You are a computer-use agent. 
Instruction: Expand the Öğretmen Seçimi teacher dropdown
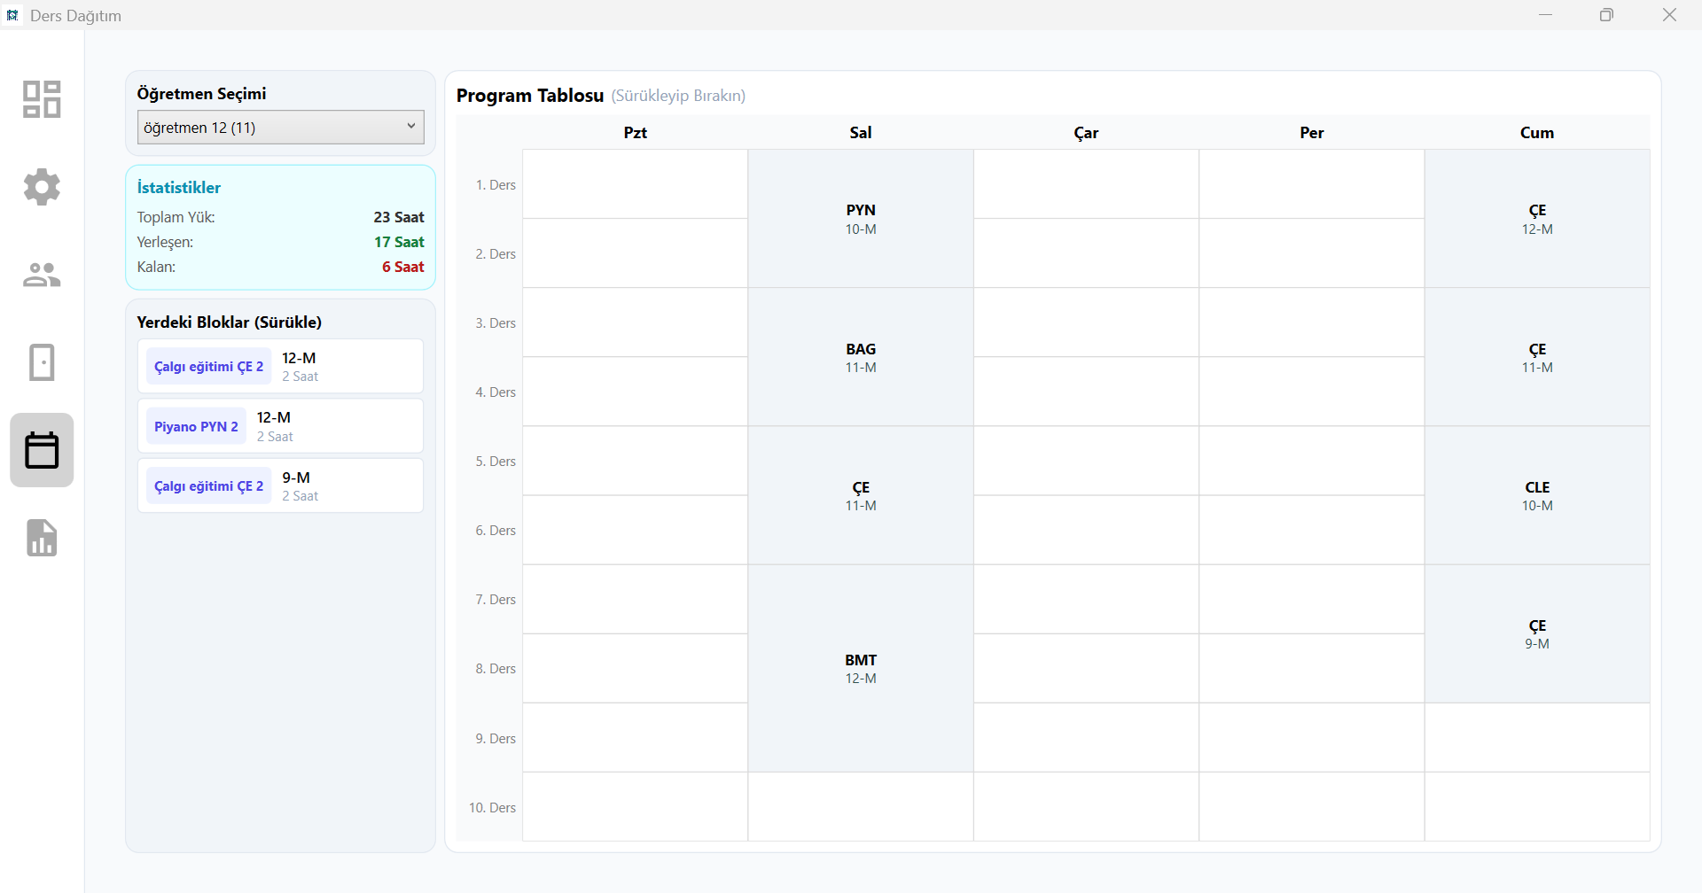click(280, 128)
